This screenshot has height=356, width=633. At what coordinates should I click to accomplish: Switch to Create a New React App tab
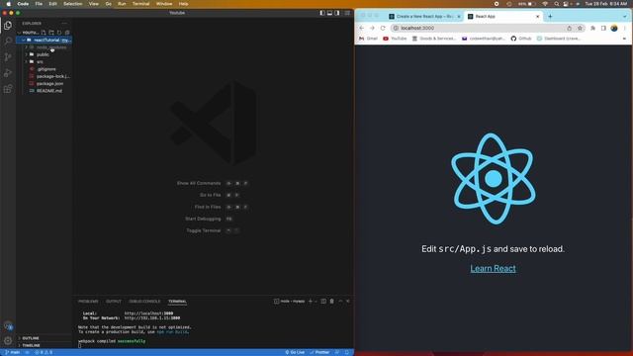tap(424, 17)
